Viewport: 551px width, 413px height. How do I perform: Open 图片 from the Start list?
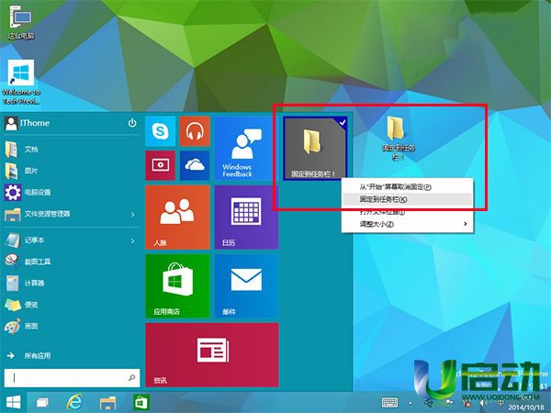[72, 171]
